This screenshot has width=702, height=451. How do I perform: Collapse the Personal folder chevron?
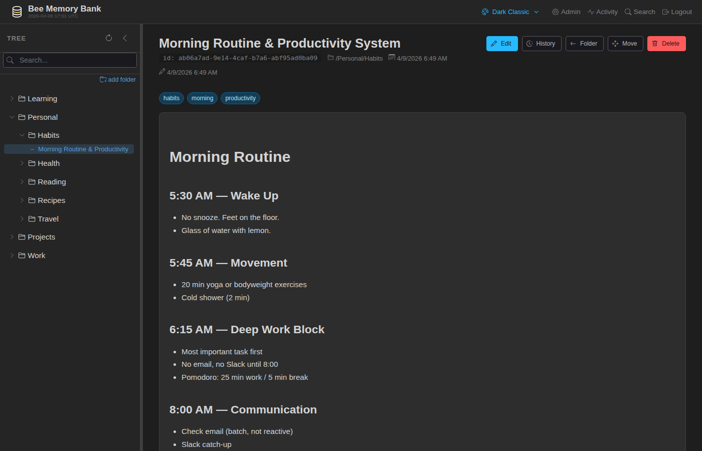pyautogui.click(x=12, y=117)
